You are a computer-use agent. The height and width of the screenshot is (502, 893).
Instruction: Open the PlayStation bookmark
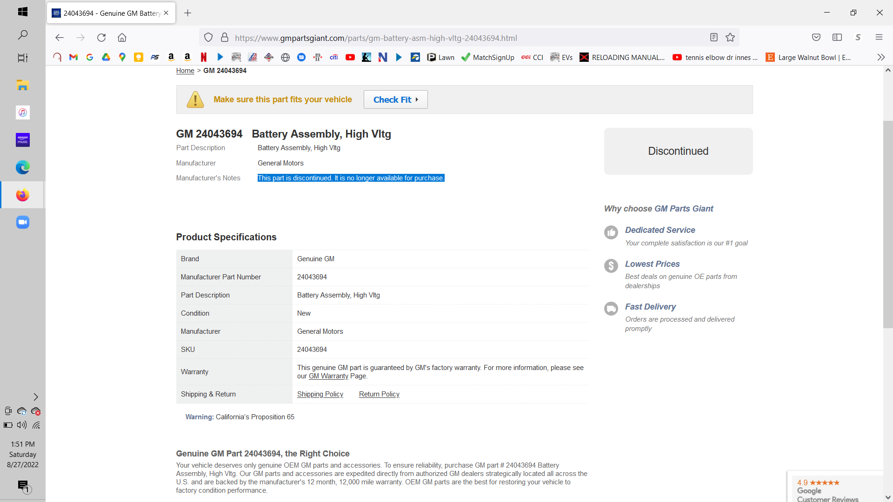[x=155, y=57]
